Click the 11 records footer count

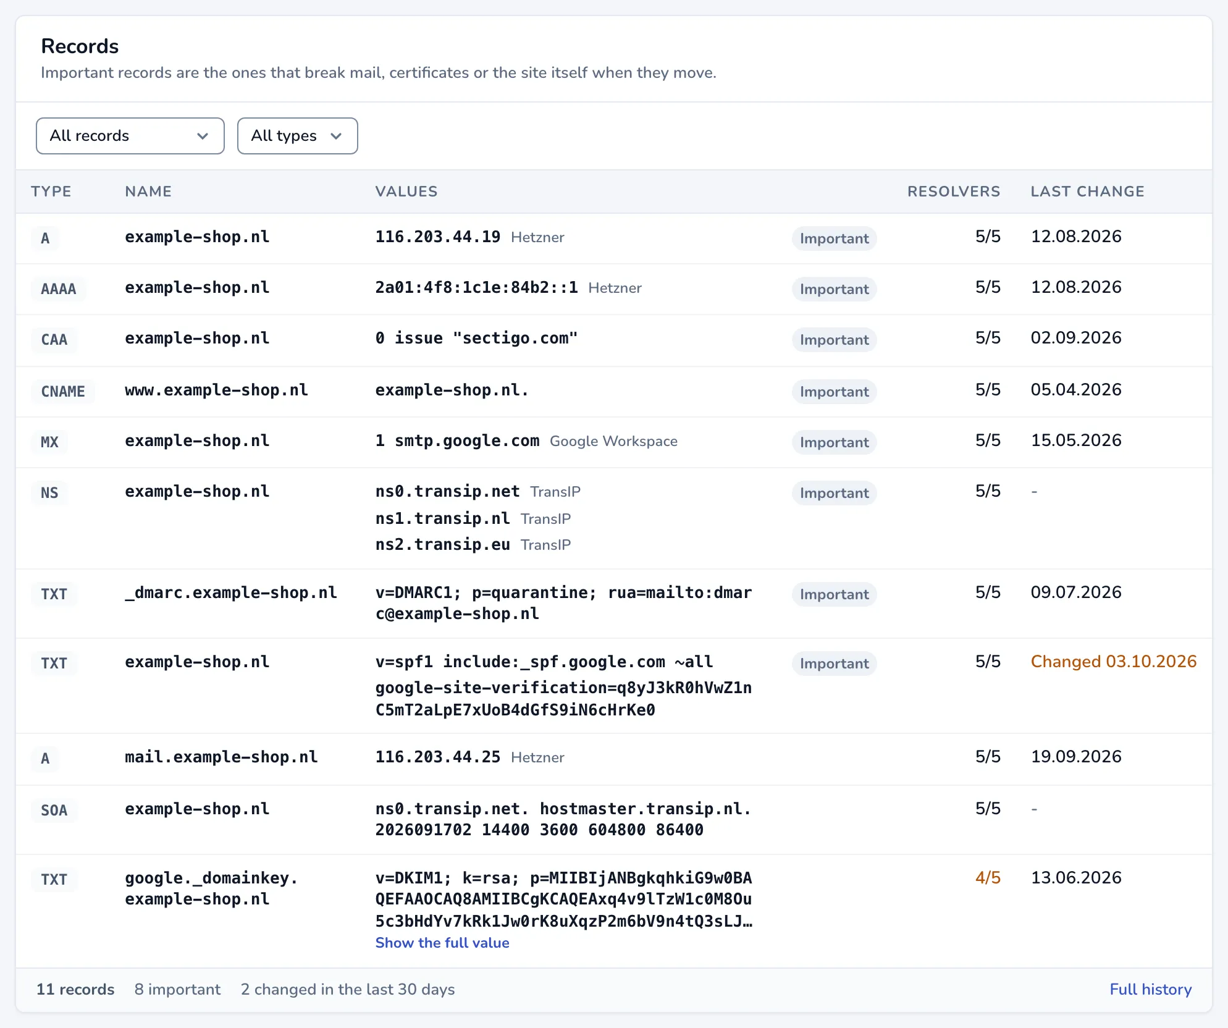(x=75, y=989)
